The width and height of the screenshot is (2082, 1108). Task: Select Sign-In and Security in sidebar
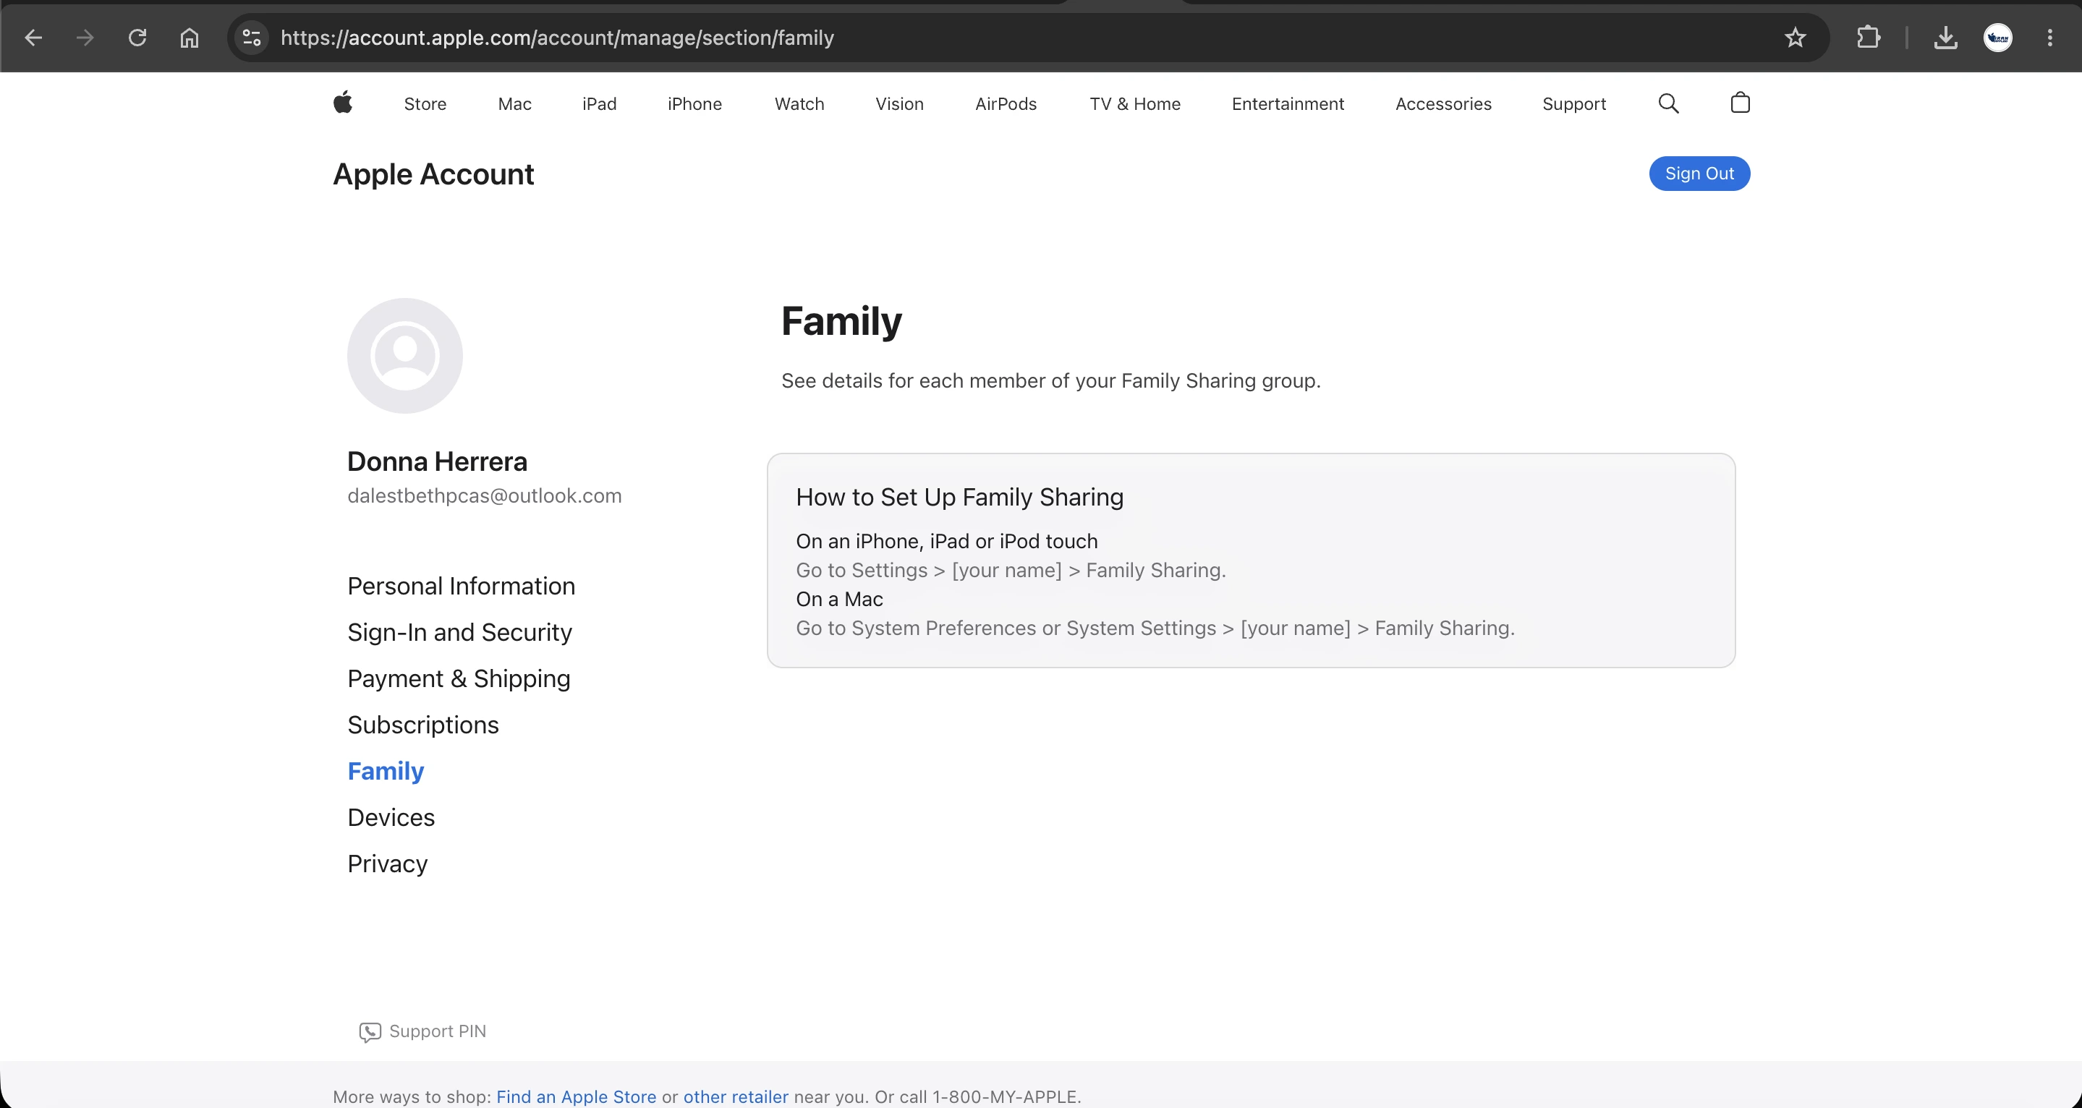pyautogui.click(x=459, y=631)
